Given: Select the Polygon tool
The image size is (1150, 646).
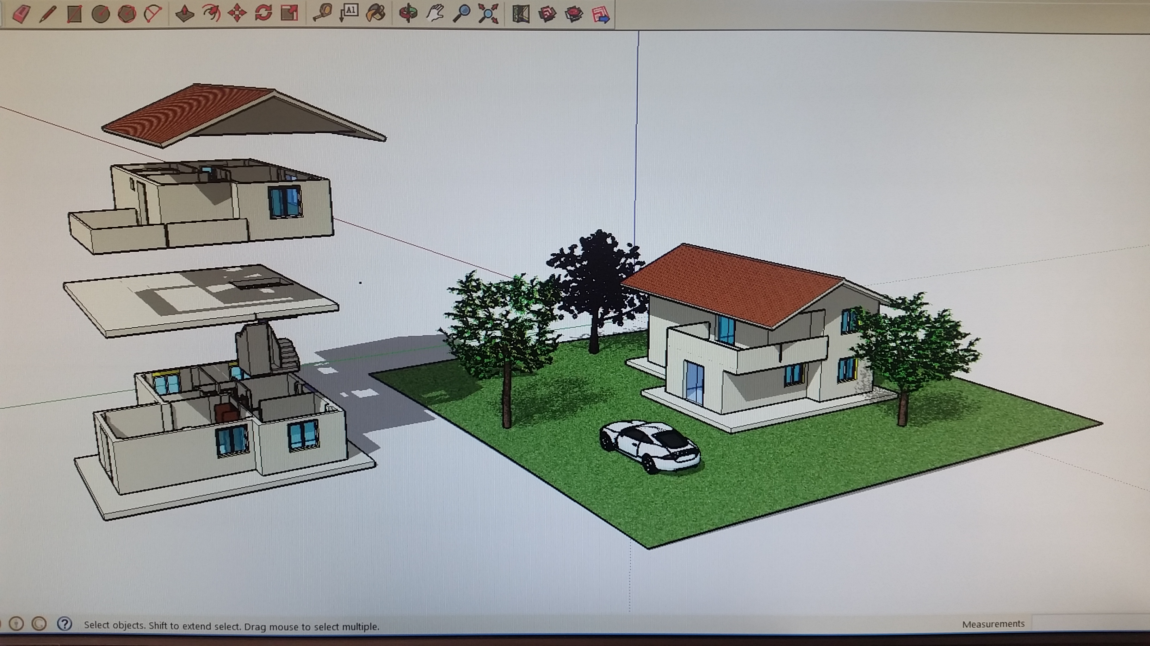Looking at the screenshot, I should click(127, 13).
